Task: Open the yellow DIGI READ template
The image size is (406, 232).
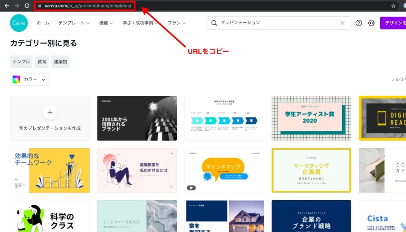Action: tap(382, 118)
